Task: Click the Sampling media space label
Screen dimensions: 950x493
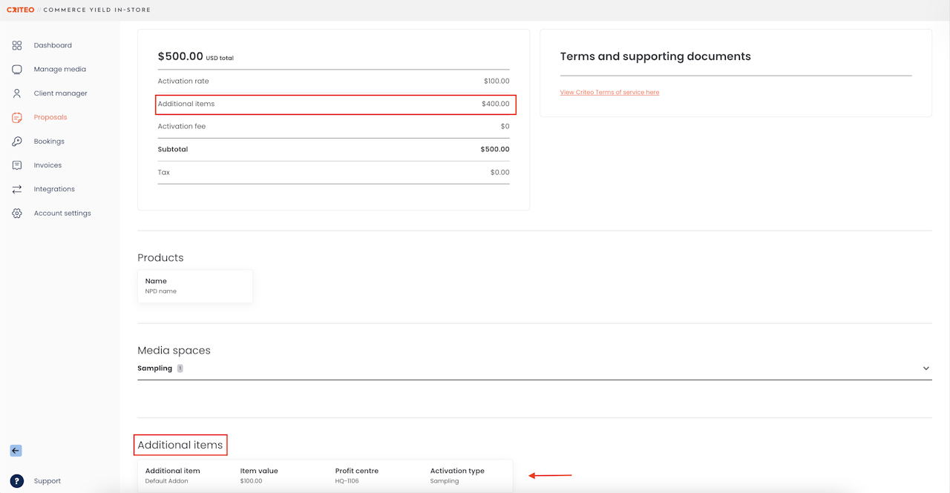Action: pos(154,368)
